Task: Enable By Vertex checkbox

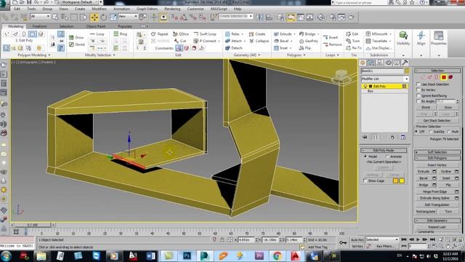Action: (418, 90)
